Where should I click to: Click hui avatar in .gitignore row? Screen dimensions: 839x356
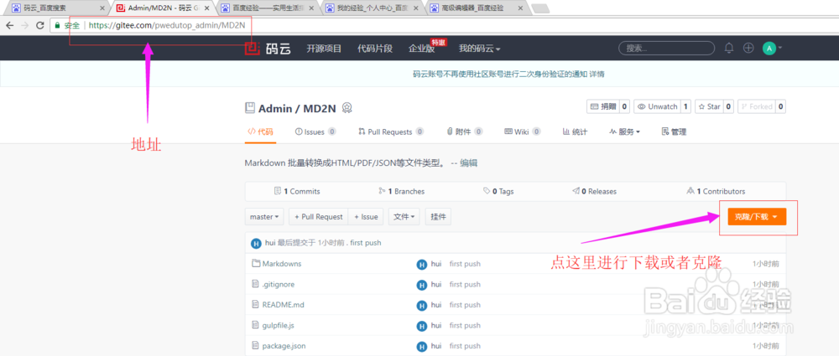click(x=422, y=284)
